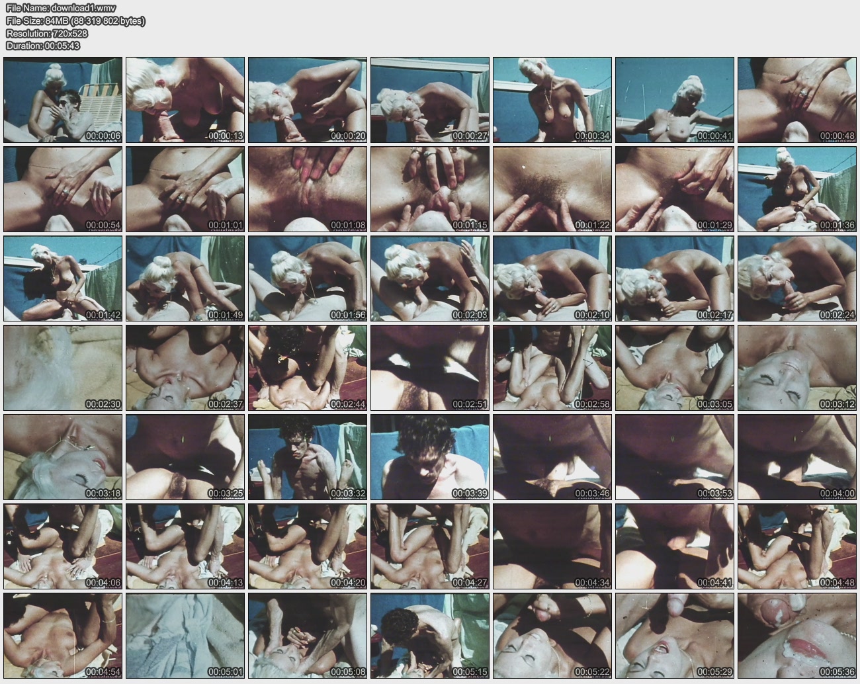Click the frame with timestamp 00:01:36
Image resolution: width=860 pixels, height=684 pixels.
pos(797,189)
